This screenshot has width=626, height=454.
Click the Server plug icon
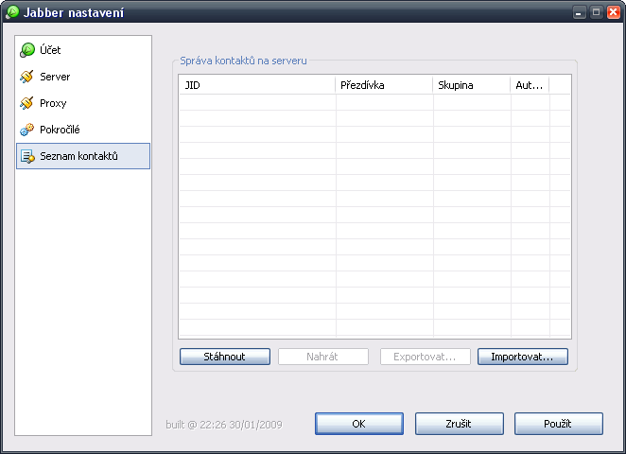click(x=26, y=77)
